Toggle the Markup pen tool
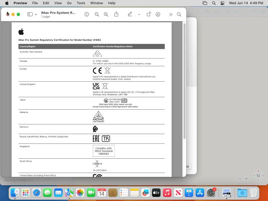This screenshot has height=201, width=268. 130,14
